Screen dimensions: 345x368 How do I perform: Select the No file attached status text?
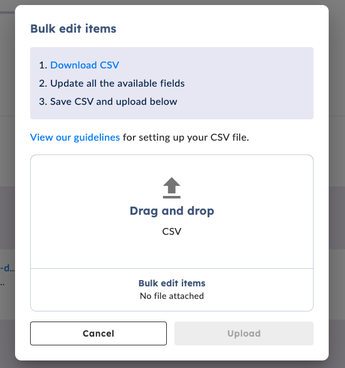click(172, 296)
